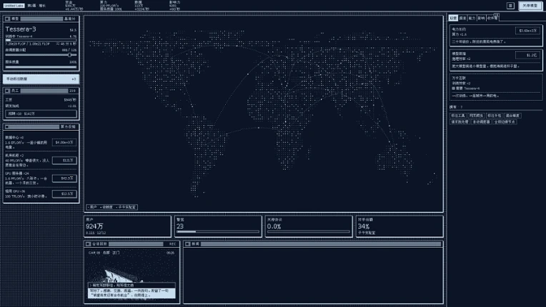The image size is (546, 307).
Task: Click the notification badge on the last tab
Action: pyautogui.click(x=497, y=15)
